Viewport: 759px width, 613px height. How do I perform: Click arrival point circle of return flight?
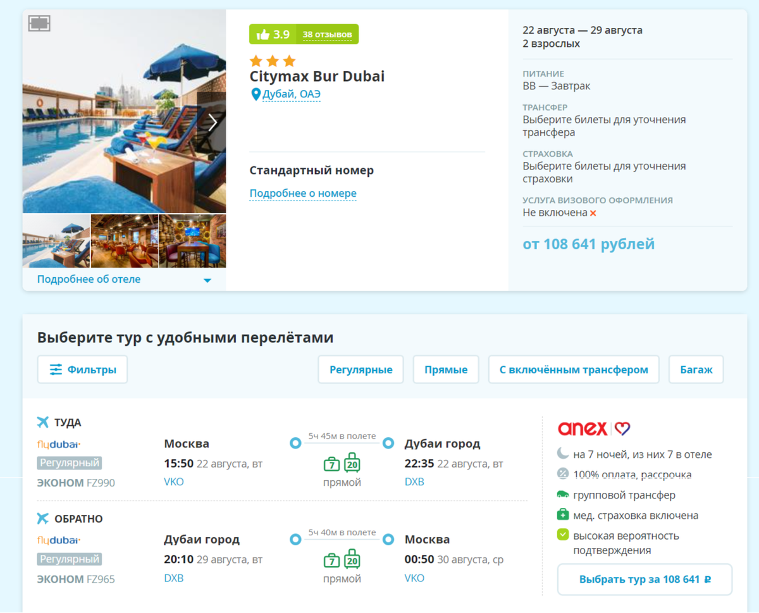[x=388, y=540]
